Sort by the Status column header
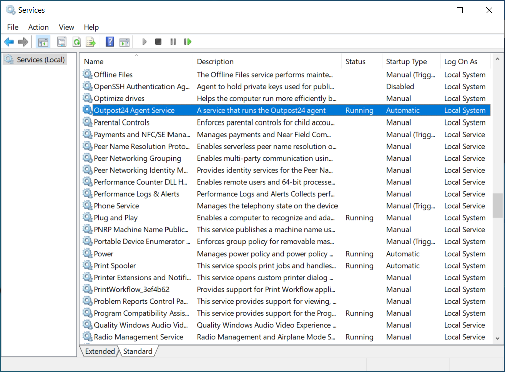505x372 pixels. tap(355, 62)
